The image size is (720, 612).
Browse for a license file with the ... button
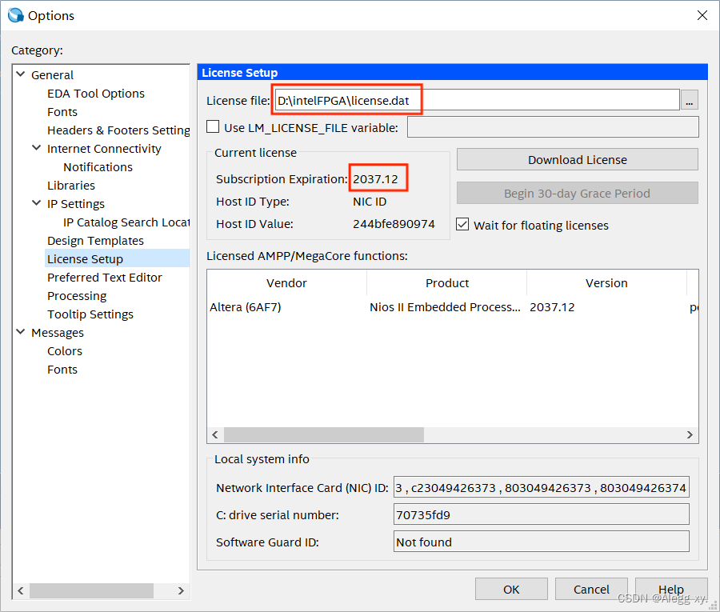coord(690,100)
